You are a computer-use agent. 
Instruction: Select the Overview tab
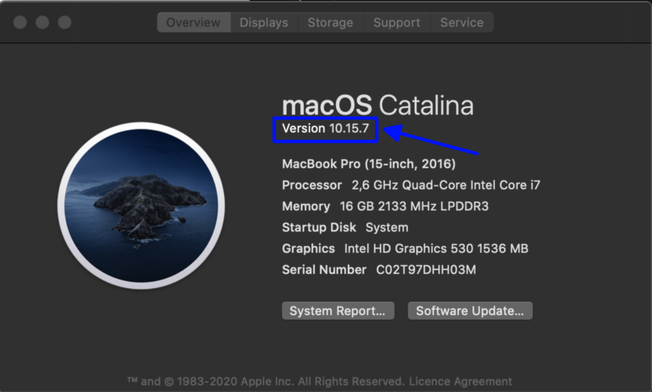[194, 22]
